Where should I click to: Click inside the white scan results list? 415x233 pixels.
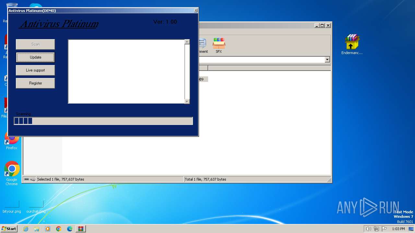coord(126,72)
